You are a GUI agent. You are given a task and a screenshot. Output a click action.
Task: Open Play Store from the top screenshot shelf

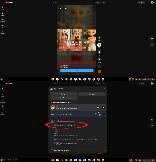coord(94,79)
